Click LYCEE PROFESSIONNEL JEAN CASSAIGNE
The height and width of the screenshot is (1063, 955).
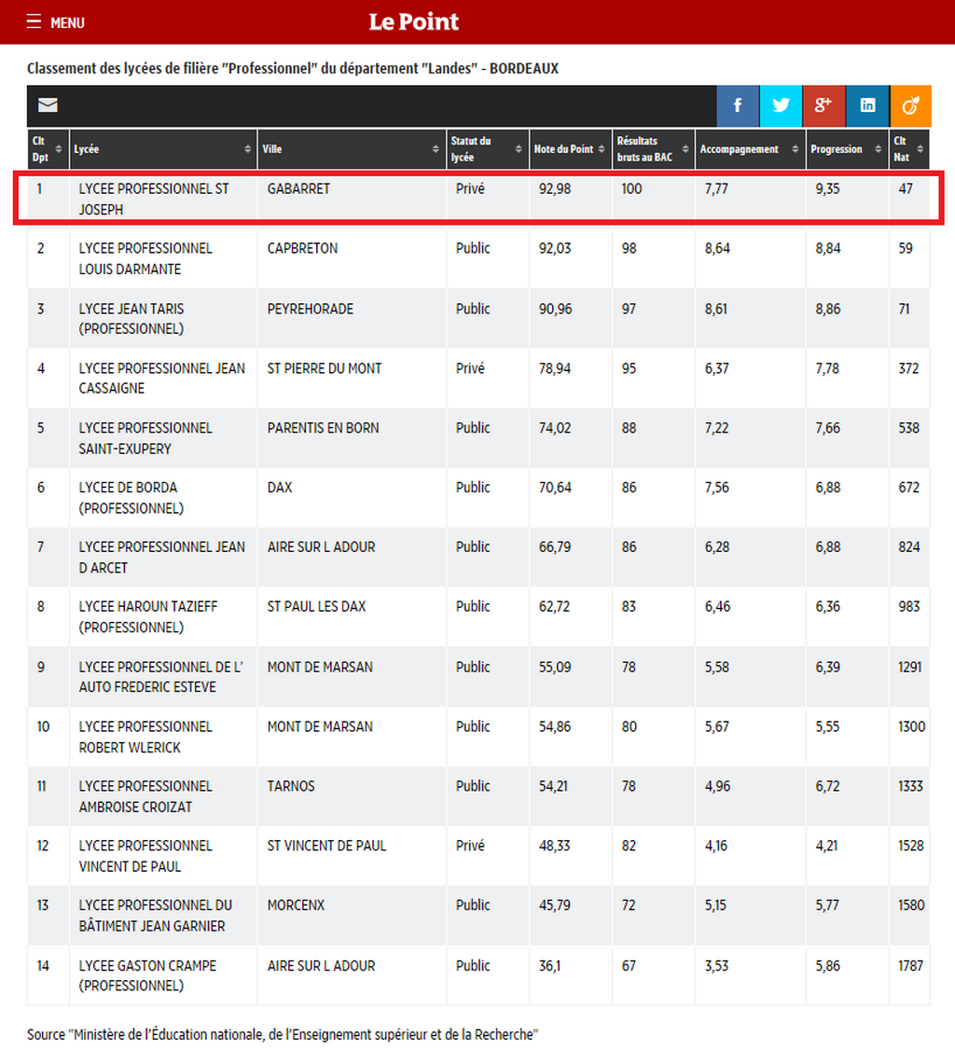(x=162, y=379)
